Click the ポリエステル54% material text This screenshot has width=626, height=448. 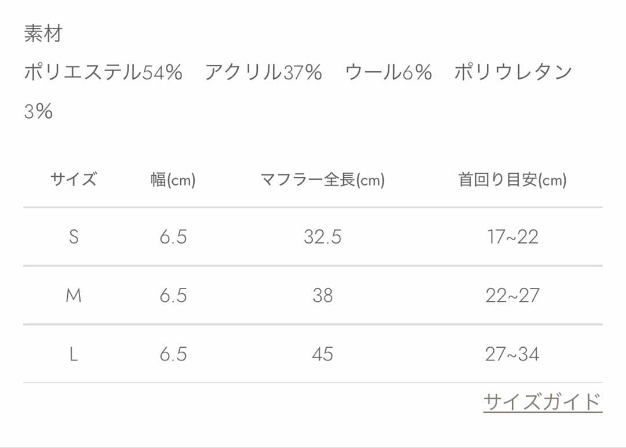pos(103,72)
